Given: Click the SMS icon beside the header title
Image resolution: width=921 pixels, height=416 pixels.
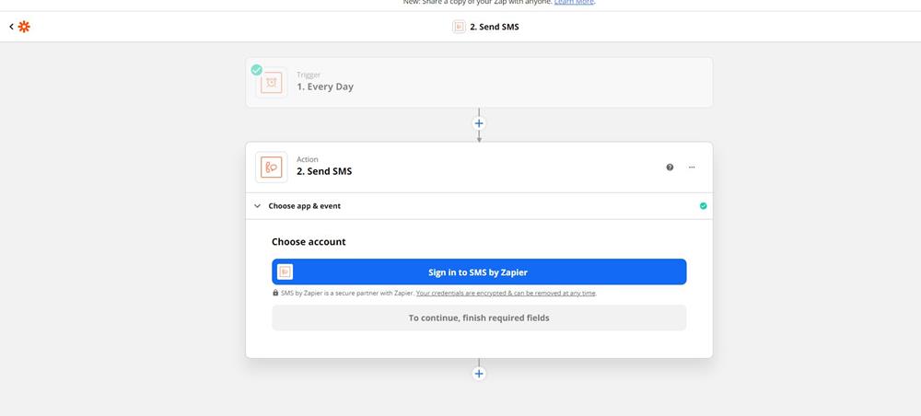Looking at the screenshot, I should click(x=459, y=27).
